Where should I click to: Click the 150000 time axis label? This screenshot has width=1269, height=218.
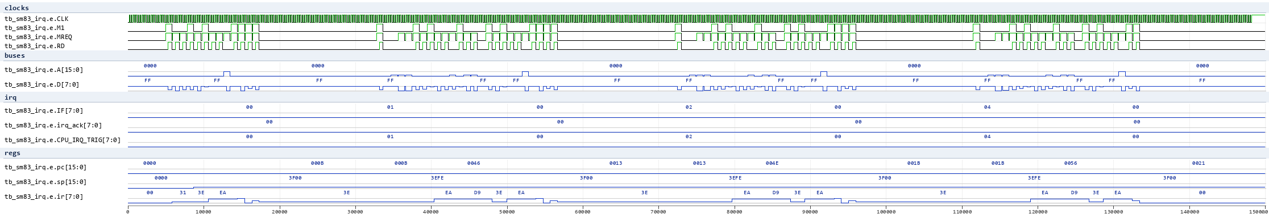(x=1258, y=212)
